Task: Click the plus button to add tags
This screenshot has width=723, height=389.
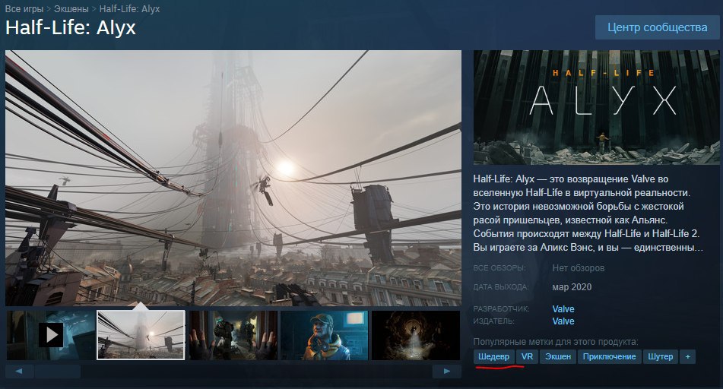Action: click(x=687, y=356)
